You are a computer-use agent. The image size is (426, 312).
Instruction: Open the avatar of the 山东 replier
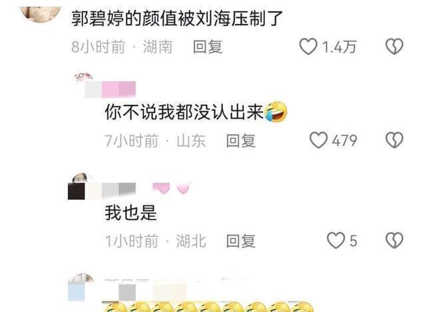click(83, 78)
